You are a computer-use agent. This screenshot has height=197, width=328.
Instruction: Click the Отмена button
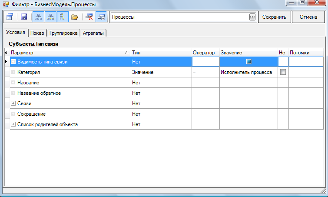(308, 17)
